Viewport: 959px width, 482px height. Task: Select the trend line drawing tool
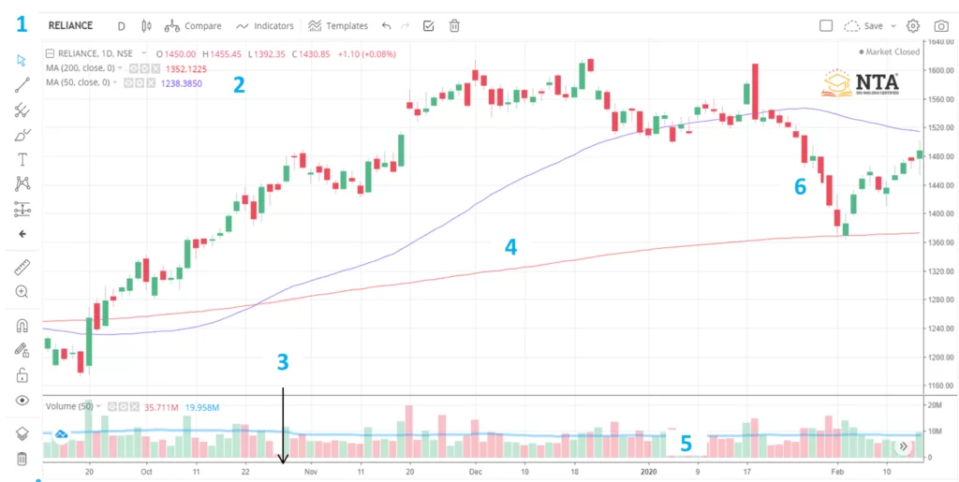point(22,85)
